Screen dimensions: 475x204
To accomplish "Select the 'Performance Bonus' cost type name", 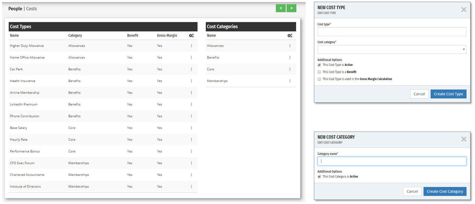I will pyautogui.click(x=25, y=151).
